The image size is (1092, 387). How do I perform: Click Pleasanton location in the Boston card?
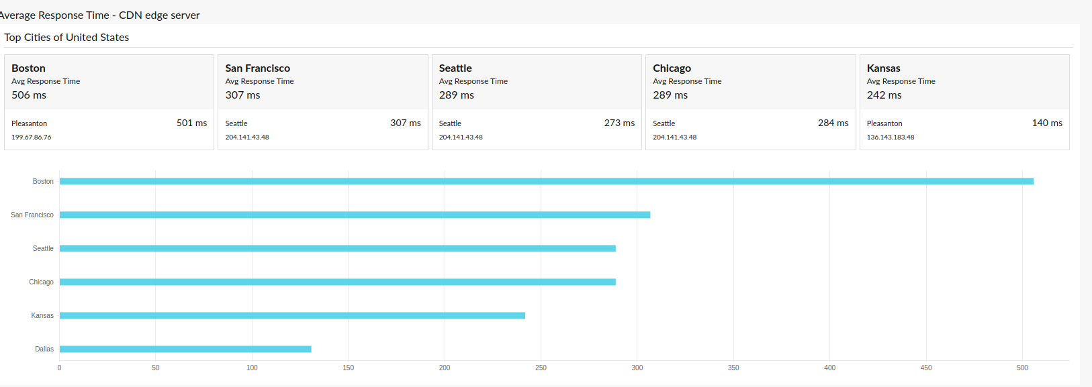pos(29,123)
